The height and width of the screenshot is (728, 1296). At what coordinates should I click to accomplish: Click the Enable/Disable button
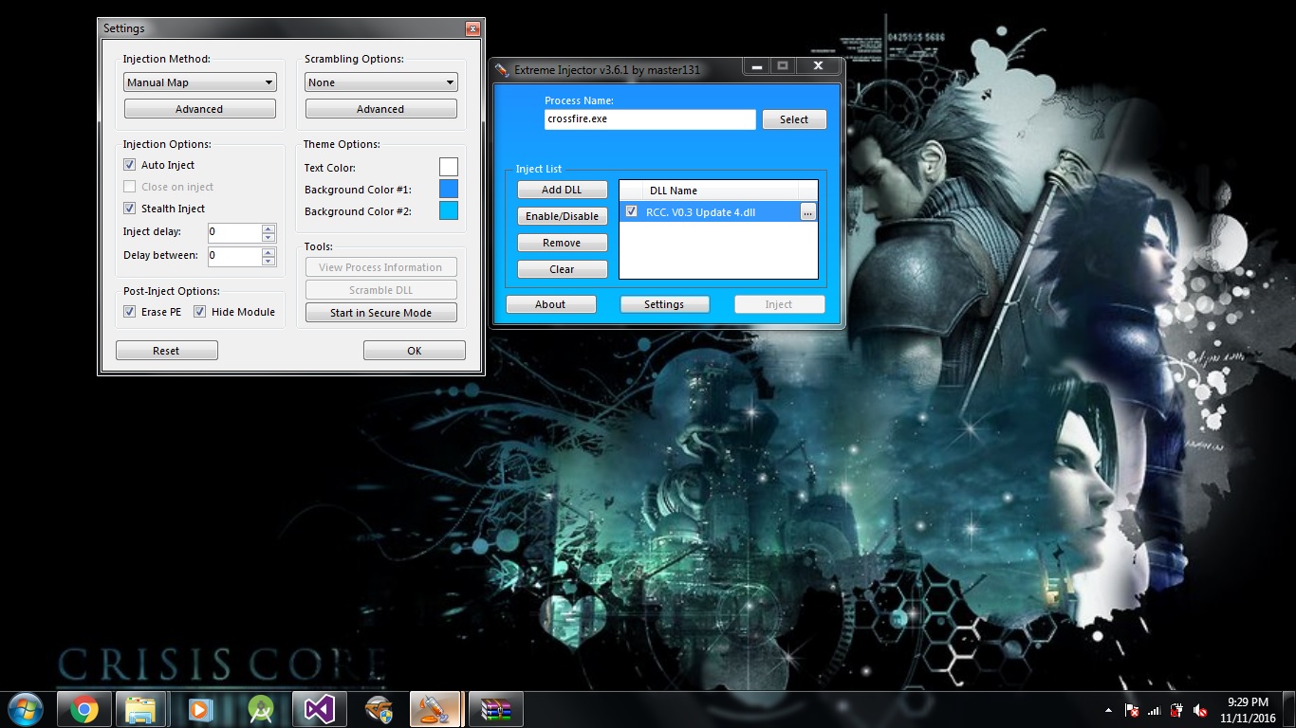click(x=562, y=216)
